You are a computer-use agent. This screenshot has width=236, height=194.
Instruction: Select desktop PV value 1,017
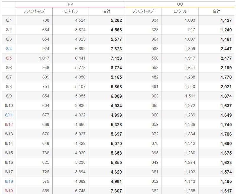coord(44,58)
